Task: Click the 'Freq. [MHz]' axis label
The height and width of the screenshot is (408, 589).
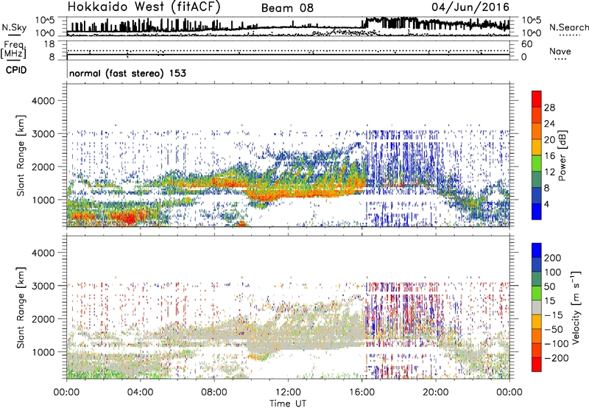Action: [13, 50]
